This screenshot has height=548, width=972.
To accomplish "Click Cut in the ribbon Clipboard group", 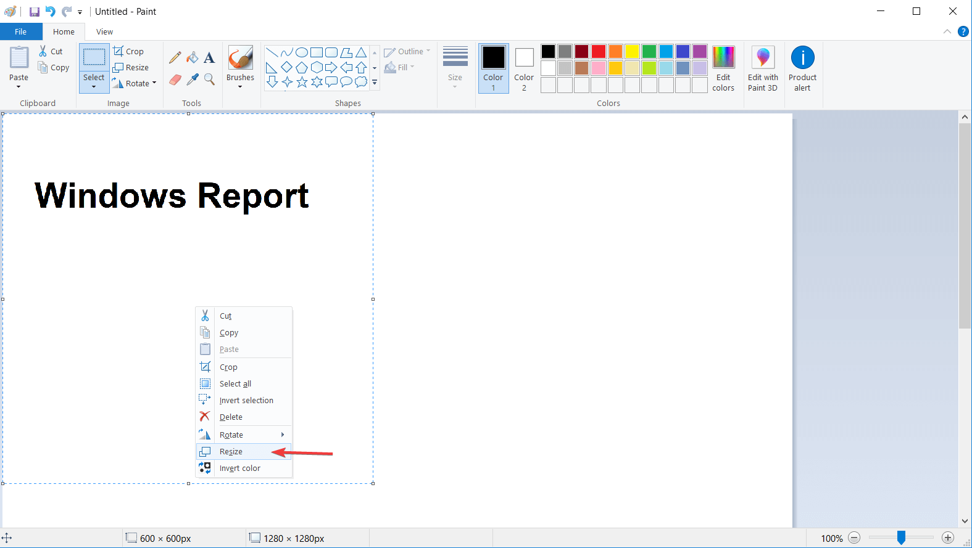I will [x=51, y=51].
